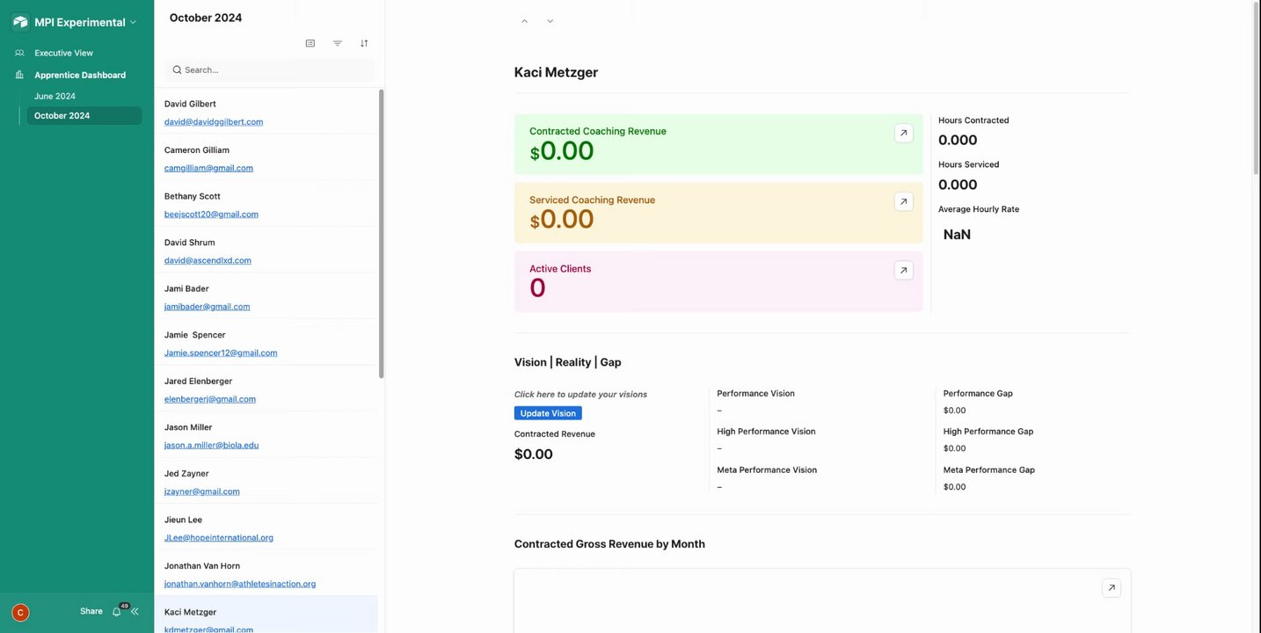Expand the Contracted Gross Revenue chart
The width and height of the screenshot is (1261, 633).
pos(1111,587)
